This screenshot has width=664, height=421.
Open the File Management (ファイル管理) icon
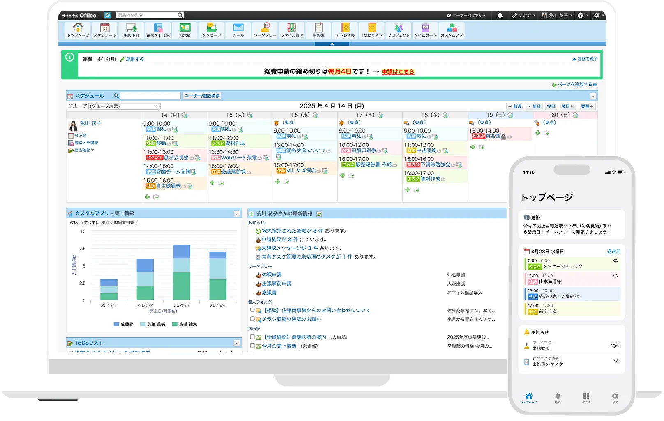click(292, 30)
